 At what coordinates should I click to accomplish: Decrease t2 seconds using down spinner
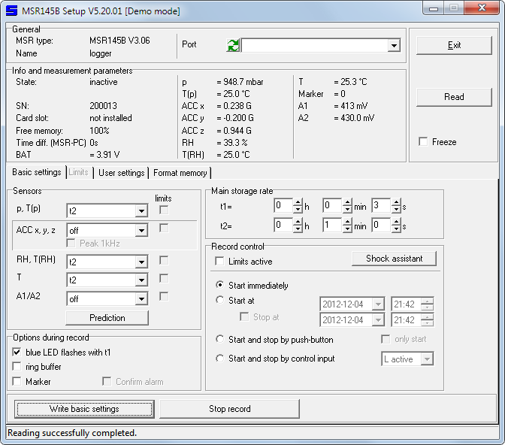tap(396, 229)
